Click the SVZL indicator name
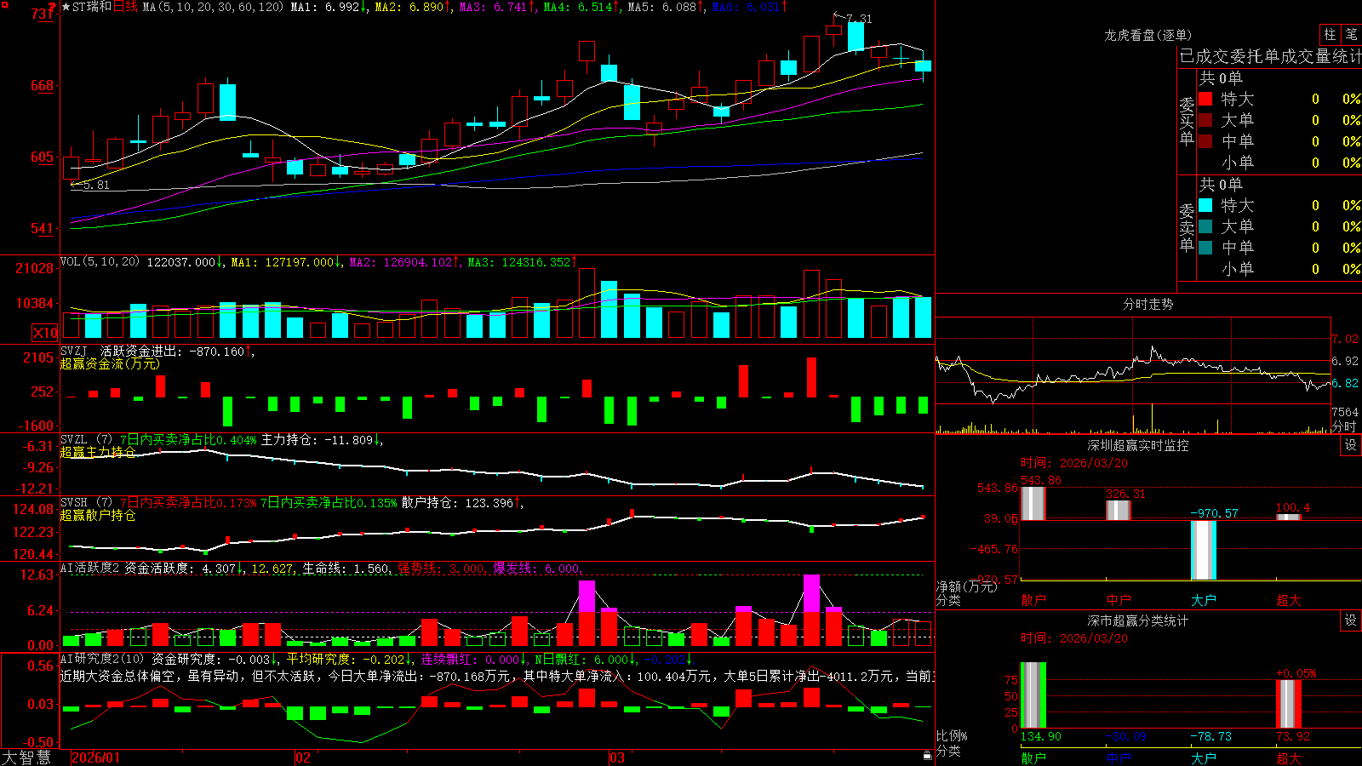Screen dimensions: 1362x766 pyautogui.click(x=74, y=440)
